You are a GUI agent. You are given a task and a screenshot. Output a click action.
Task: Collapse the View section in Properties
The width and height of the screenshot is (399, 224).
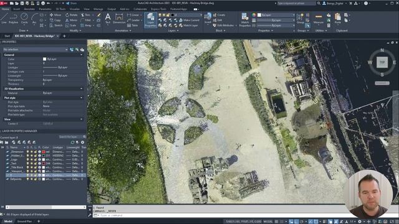[x=82, y=119]
